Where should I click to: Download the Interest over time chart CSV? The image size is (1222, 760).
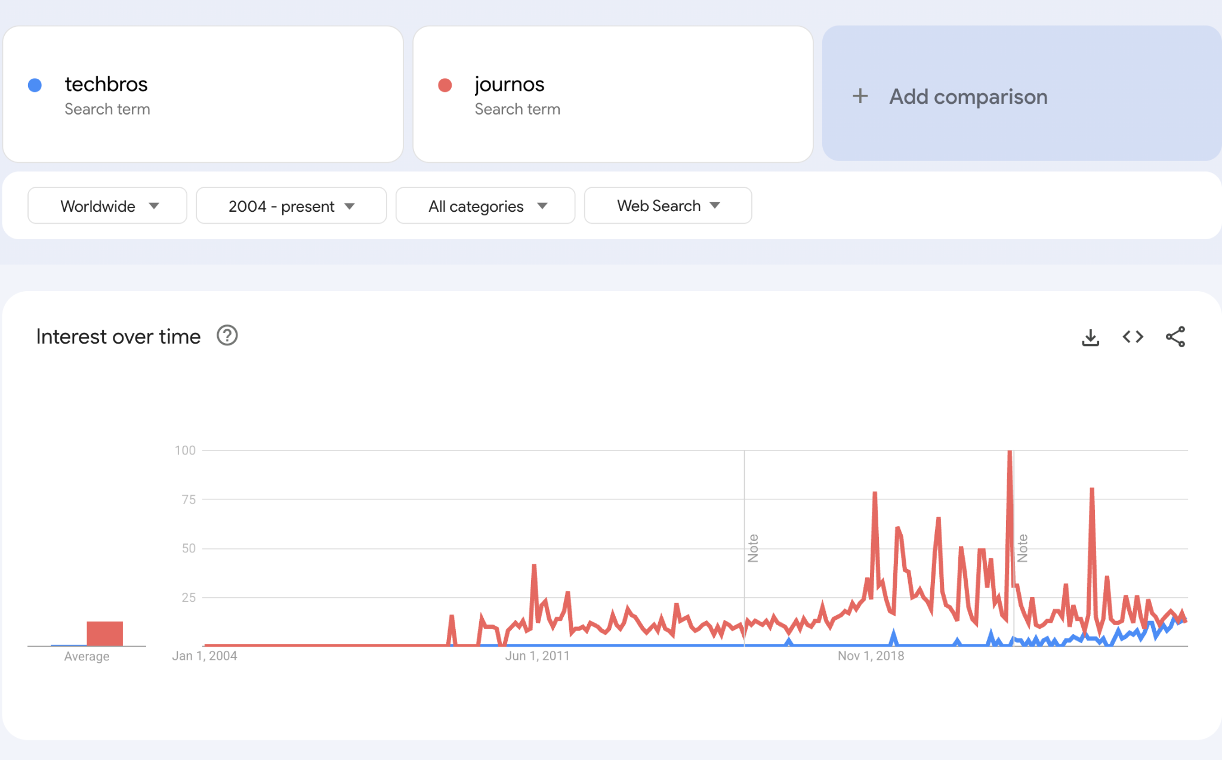[1090, 337]
